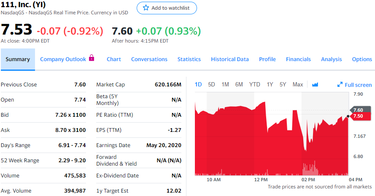Open the Statistics tab
Viewport: 375px width, 196px height.
pos(189,59)
